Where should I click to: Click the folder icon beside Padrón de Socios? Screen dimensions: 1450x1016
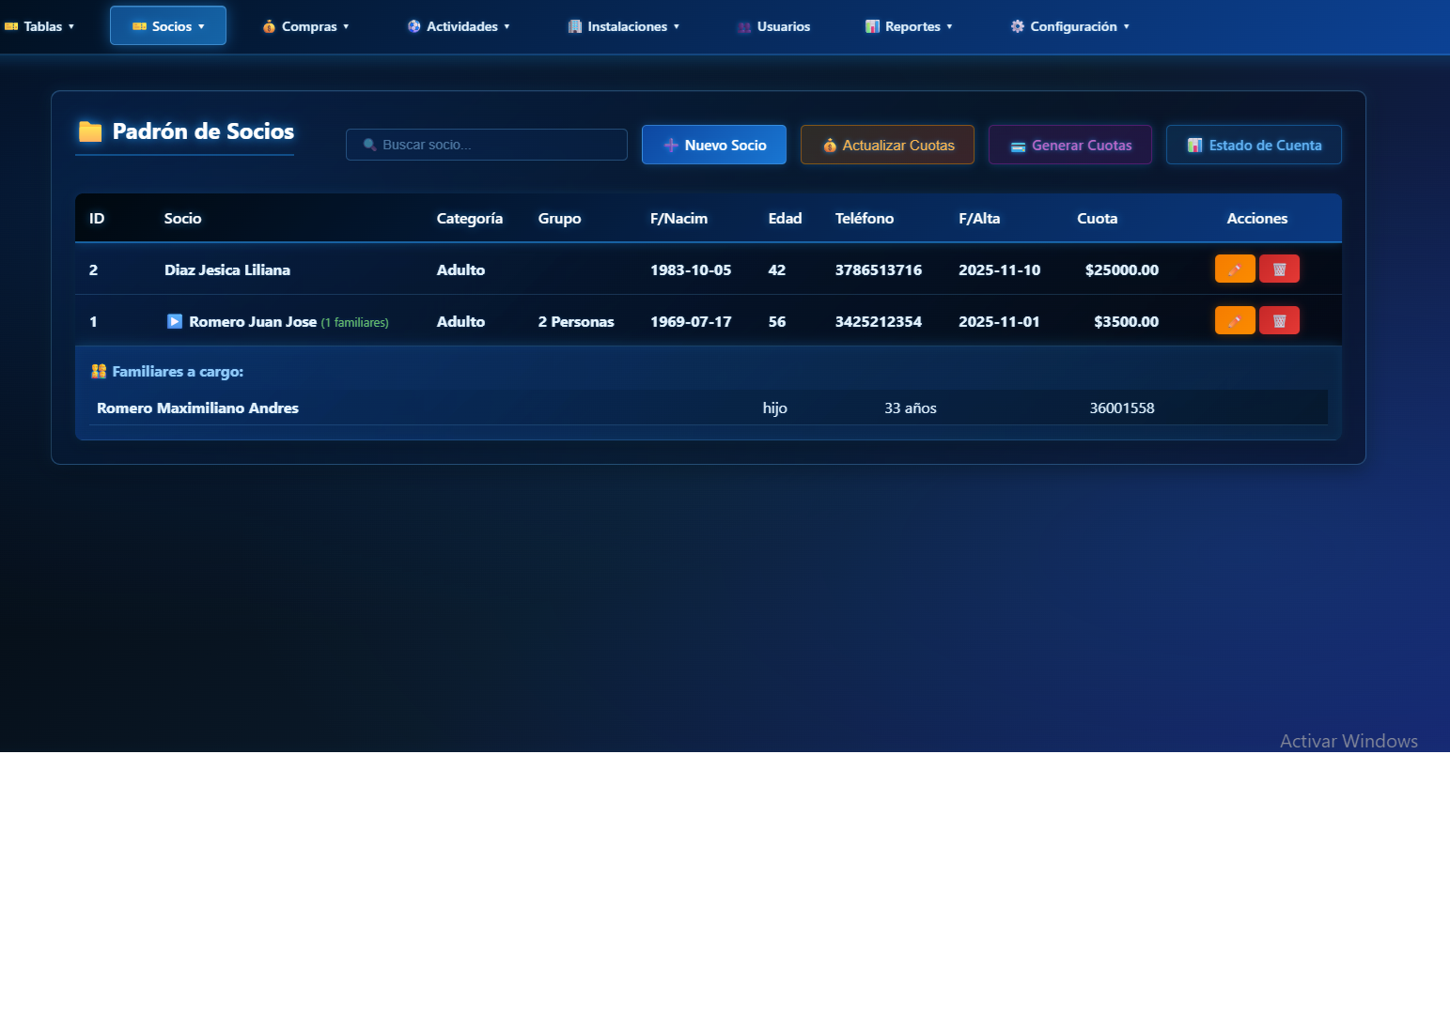pos(90,131)
